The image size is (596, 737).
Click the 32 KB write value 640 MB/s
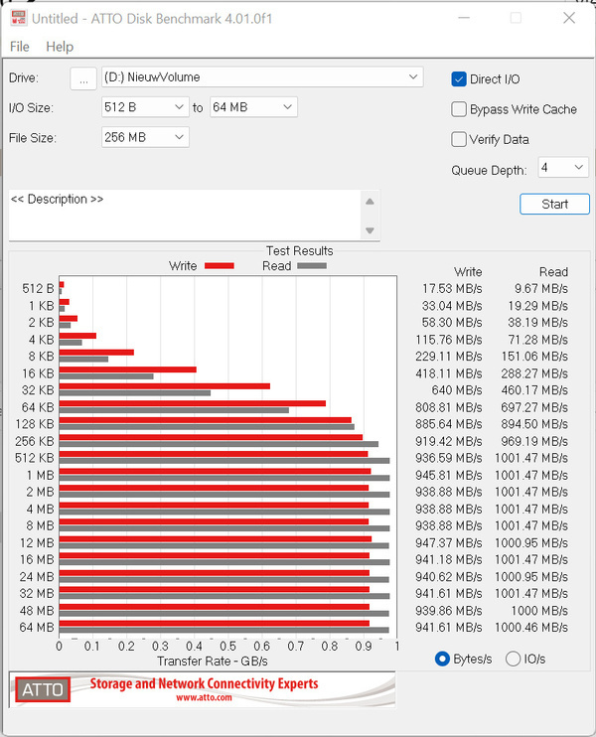point(457,390)
